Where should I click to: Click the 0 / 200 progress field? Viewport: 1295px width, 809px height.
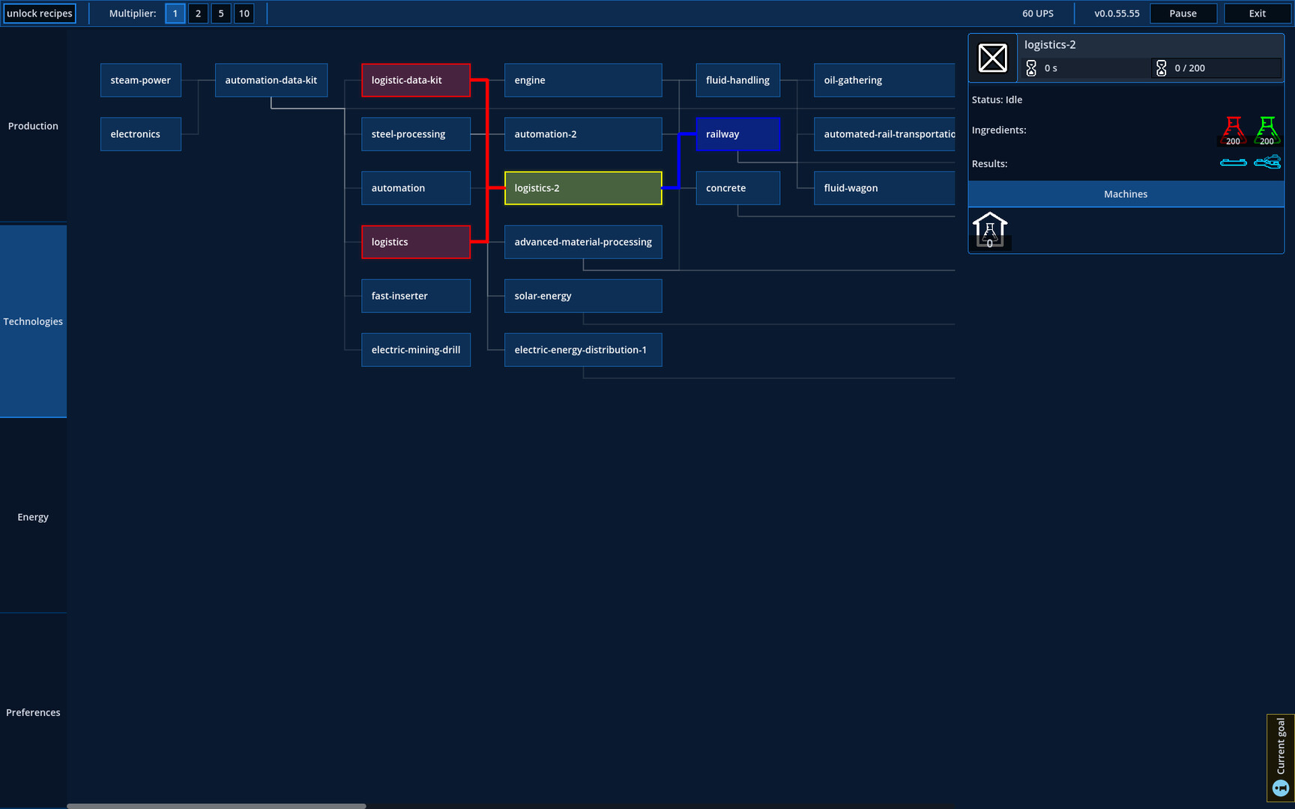(x=1216, y=67)
